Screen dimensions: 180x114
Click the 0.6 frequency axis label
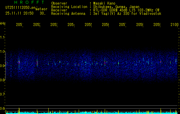click(2, 108)
